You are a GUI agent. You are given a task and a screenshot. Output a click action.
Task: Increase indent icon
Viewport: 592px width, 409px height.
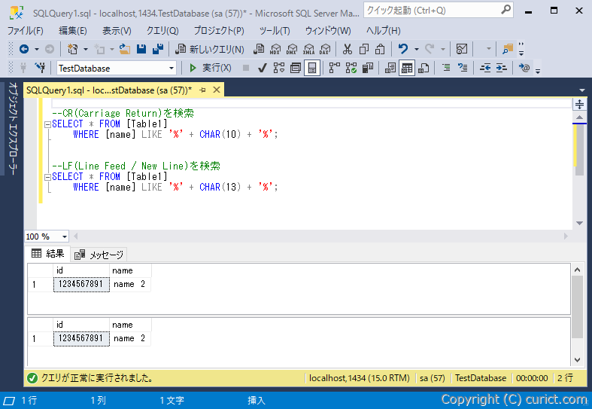click(502, 68)
